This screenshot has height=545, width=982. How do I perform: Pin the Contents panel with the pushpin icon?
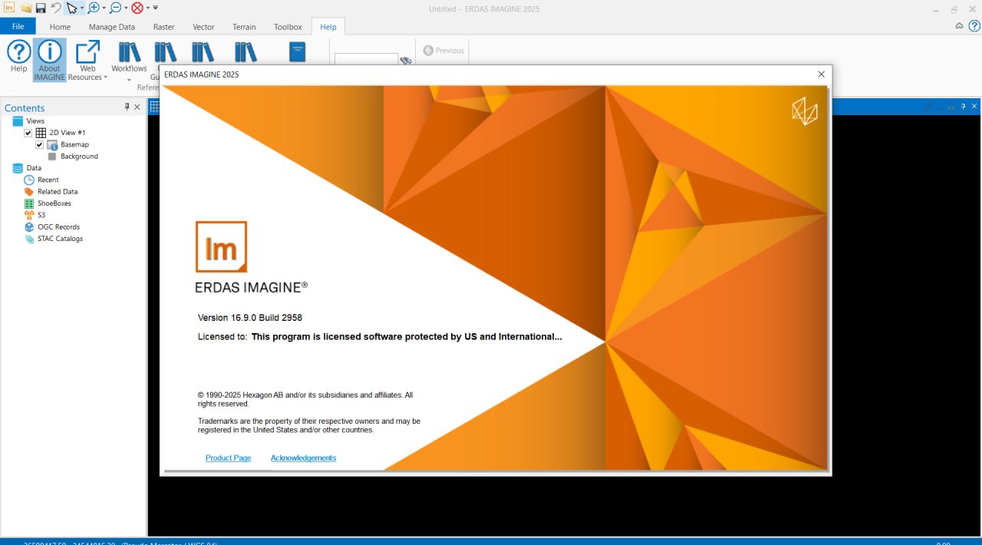(127, 107)
